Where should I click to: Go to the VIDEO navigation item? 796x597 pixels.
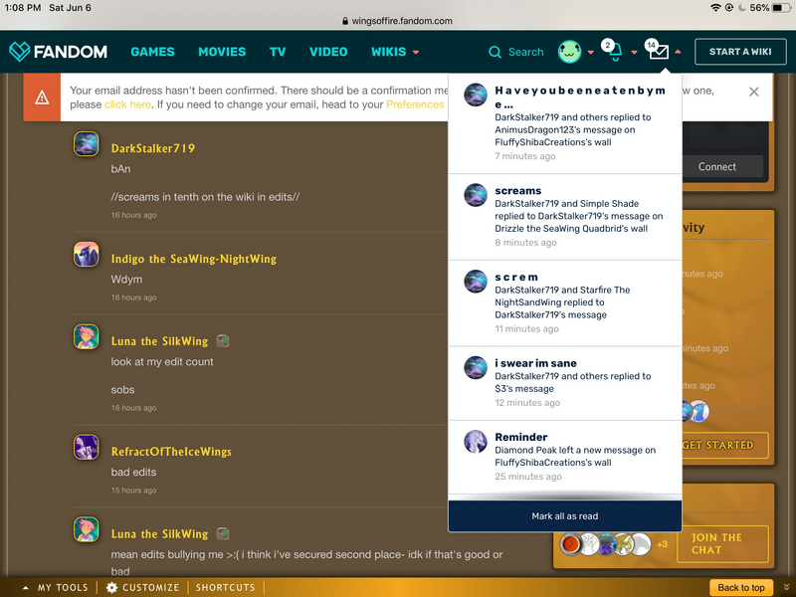click(328, 52)
